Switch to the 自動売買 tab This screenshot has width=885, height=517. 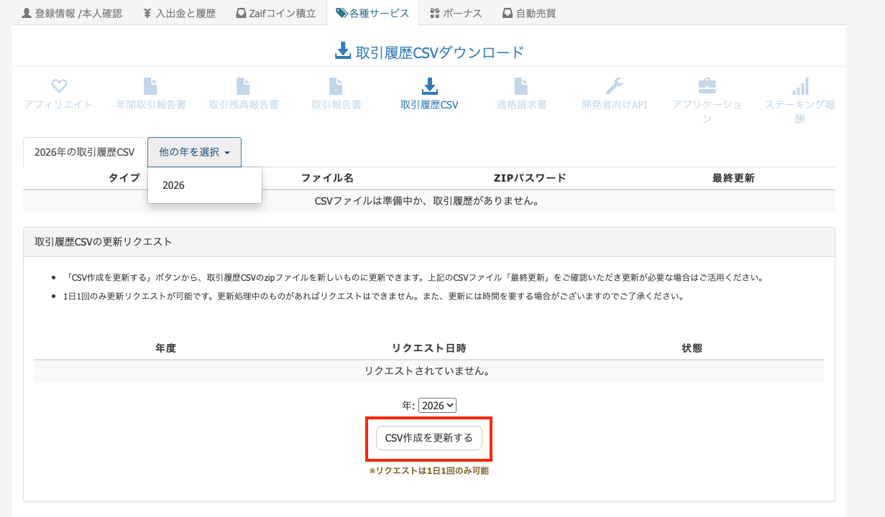click(x=529, y=13)
